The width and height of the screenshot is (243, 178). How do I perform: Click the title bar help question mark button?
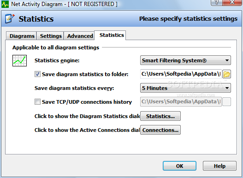[216, 3]
